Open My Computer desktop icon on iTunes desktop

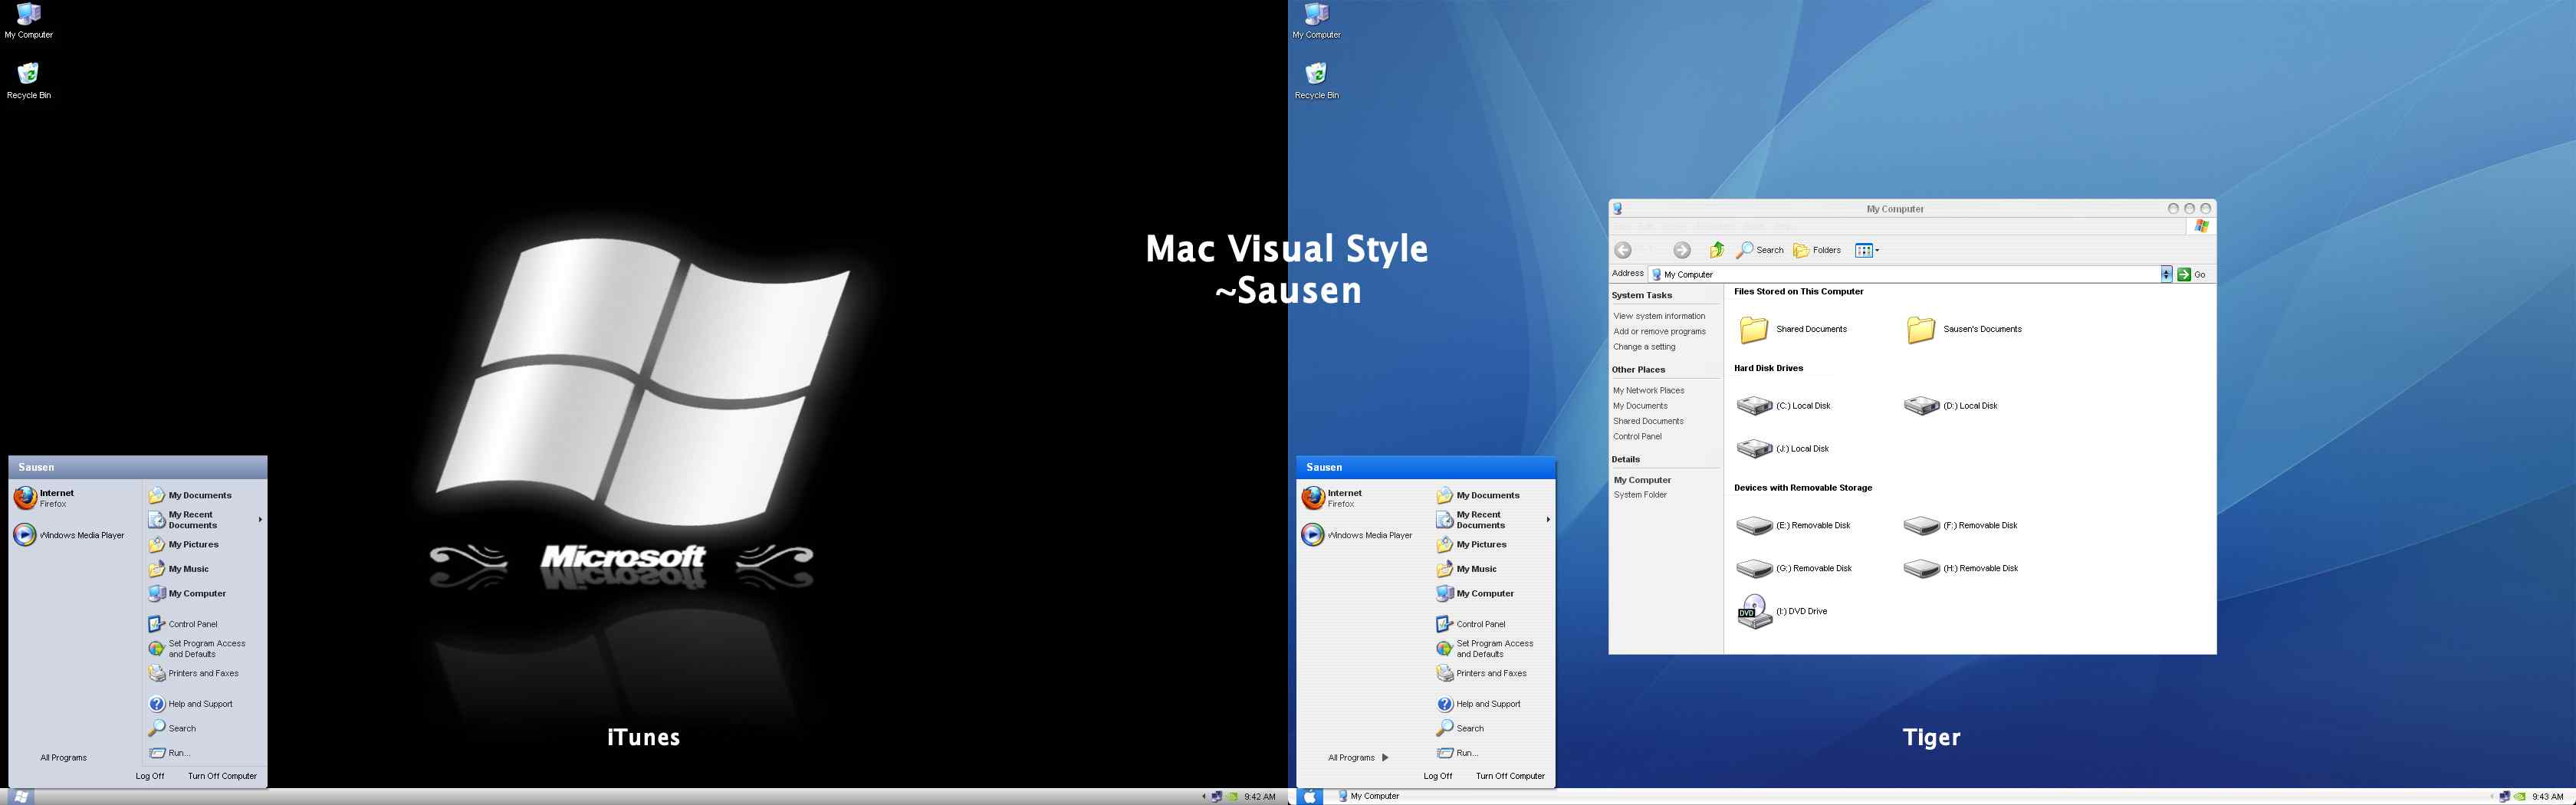29,21
